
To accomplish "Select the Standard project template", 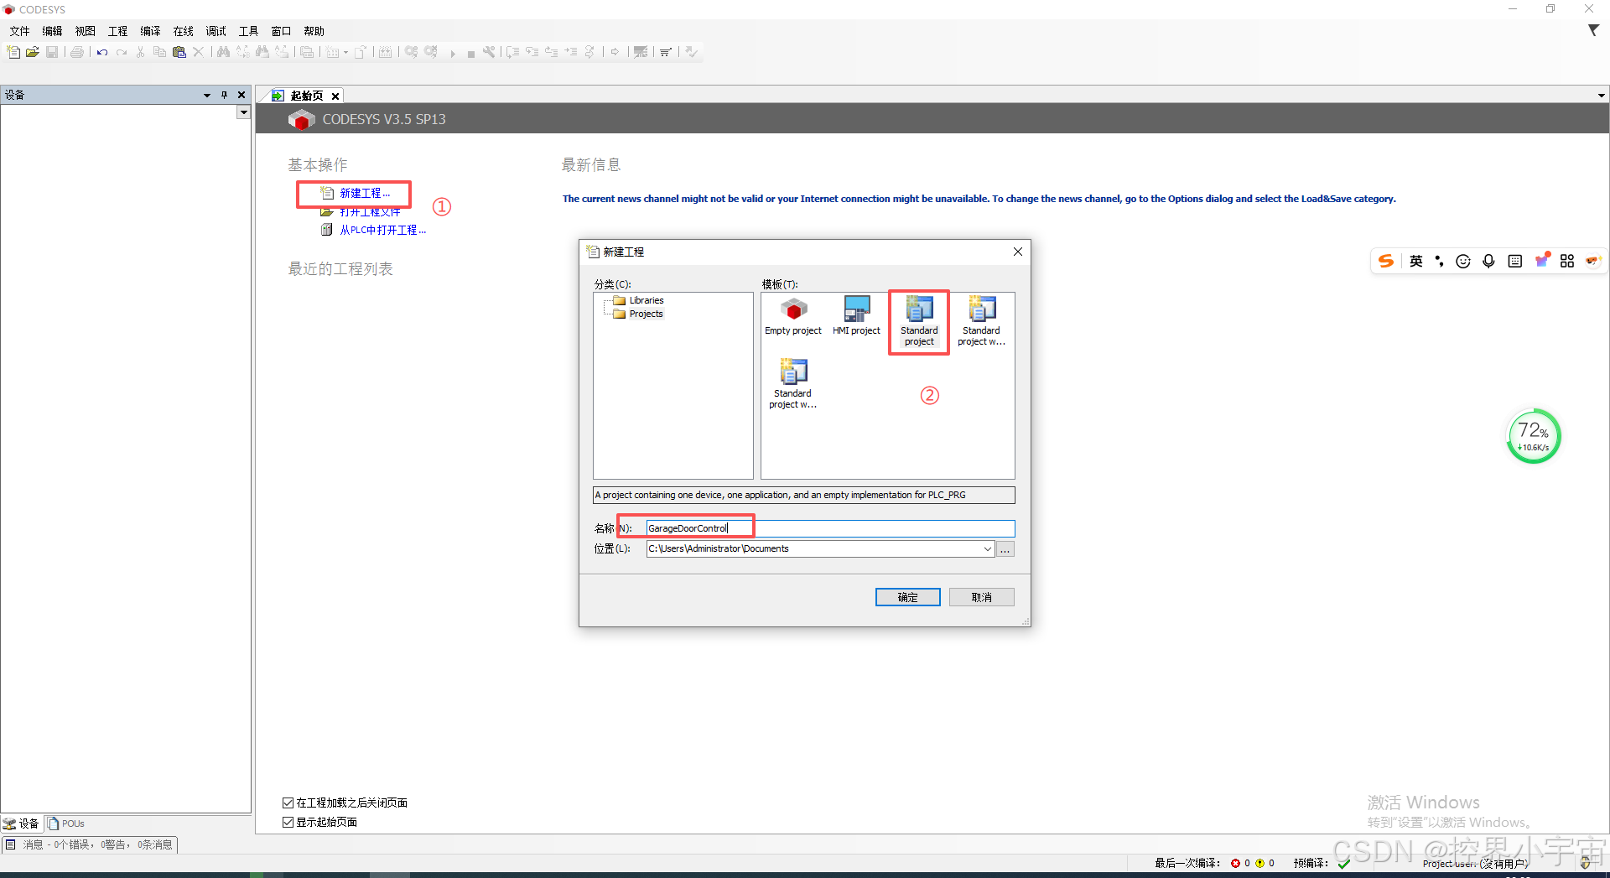I will (919, 322).
